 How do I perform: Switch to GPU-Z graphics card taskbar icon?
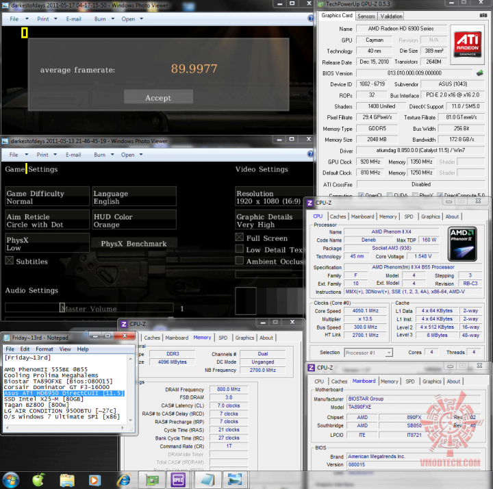pos(152,480)
